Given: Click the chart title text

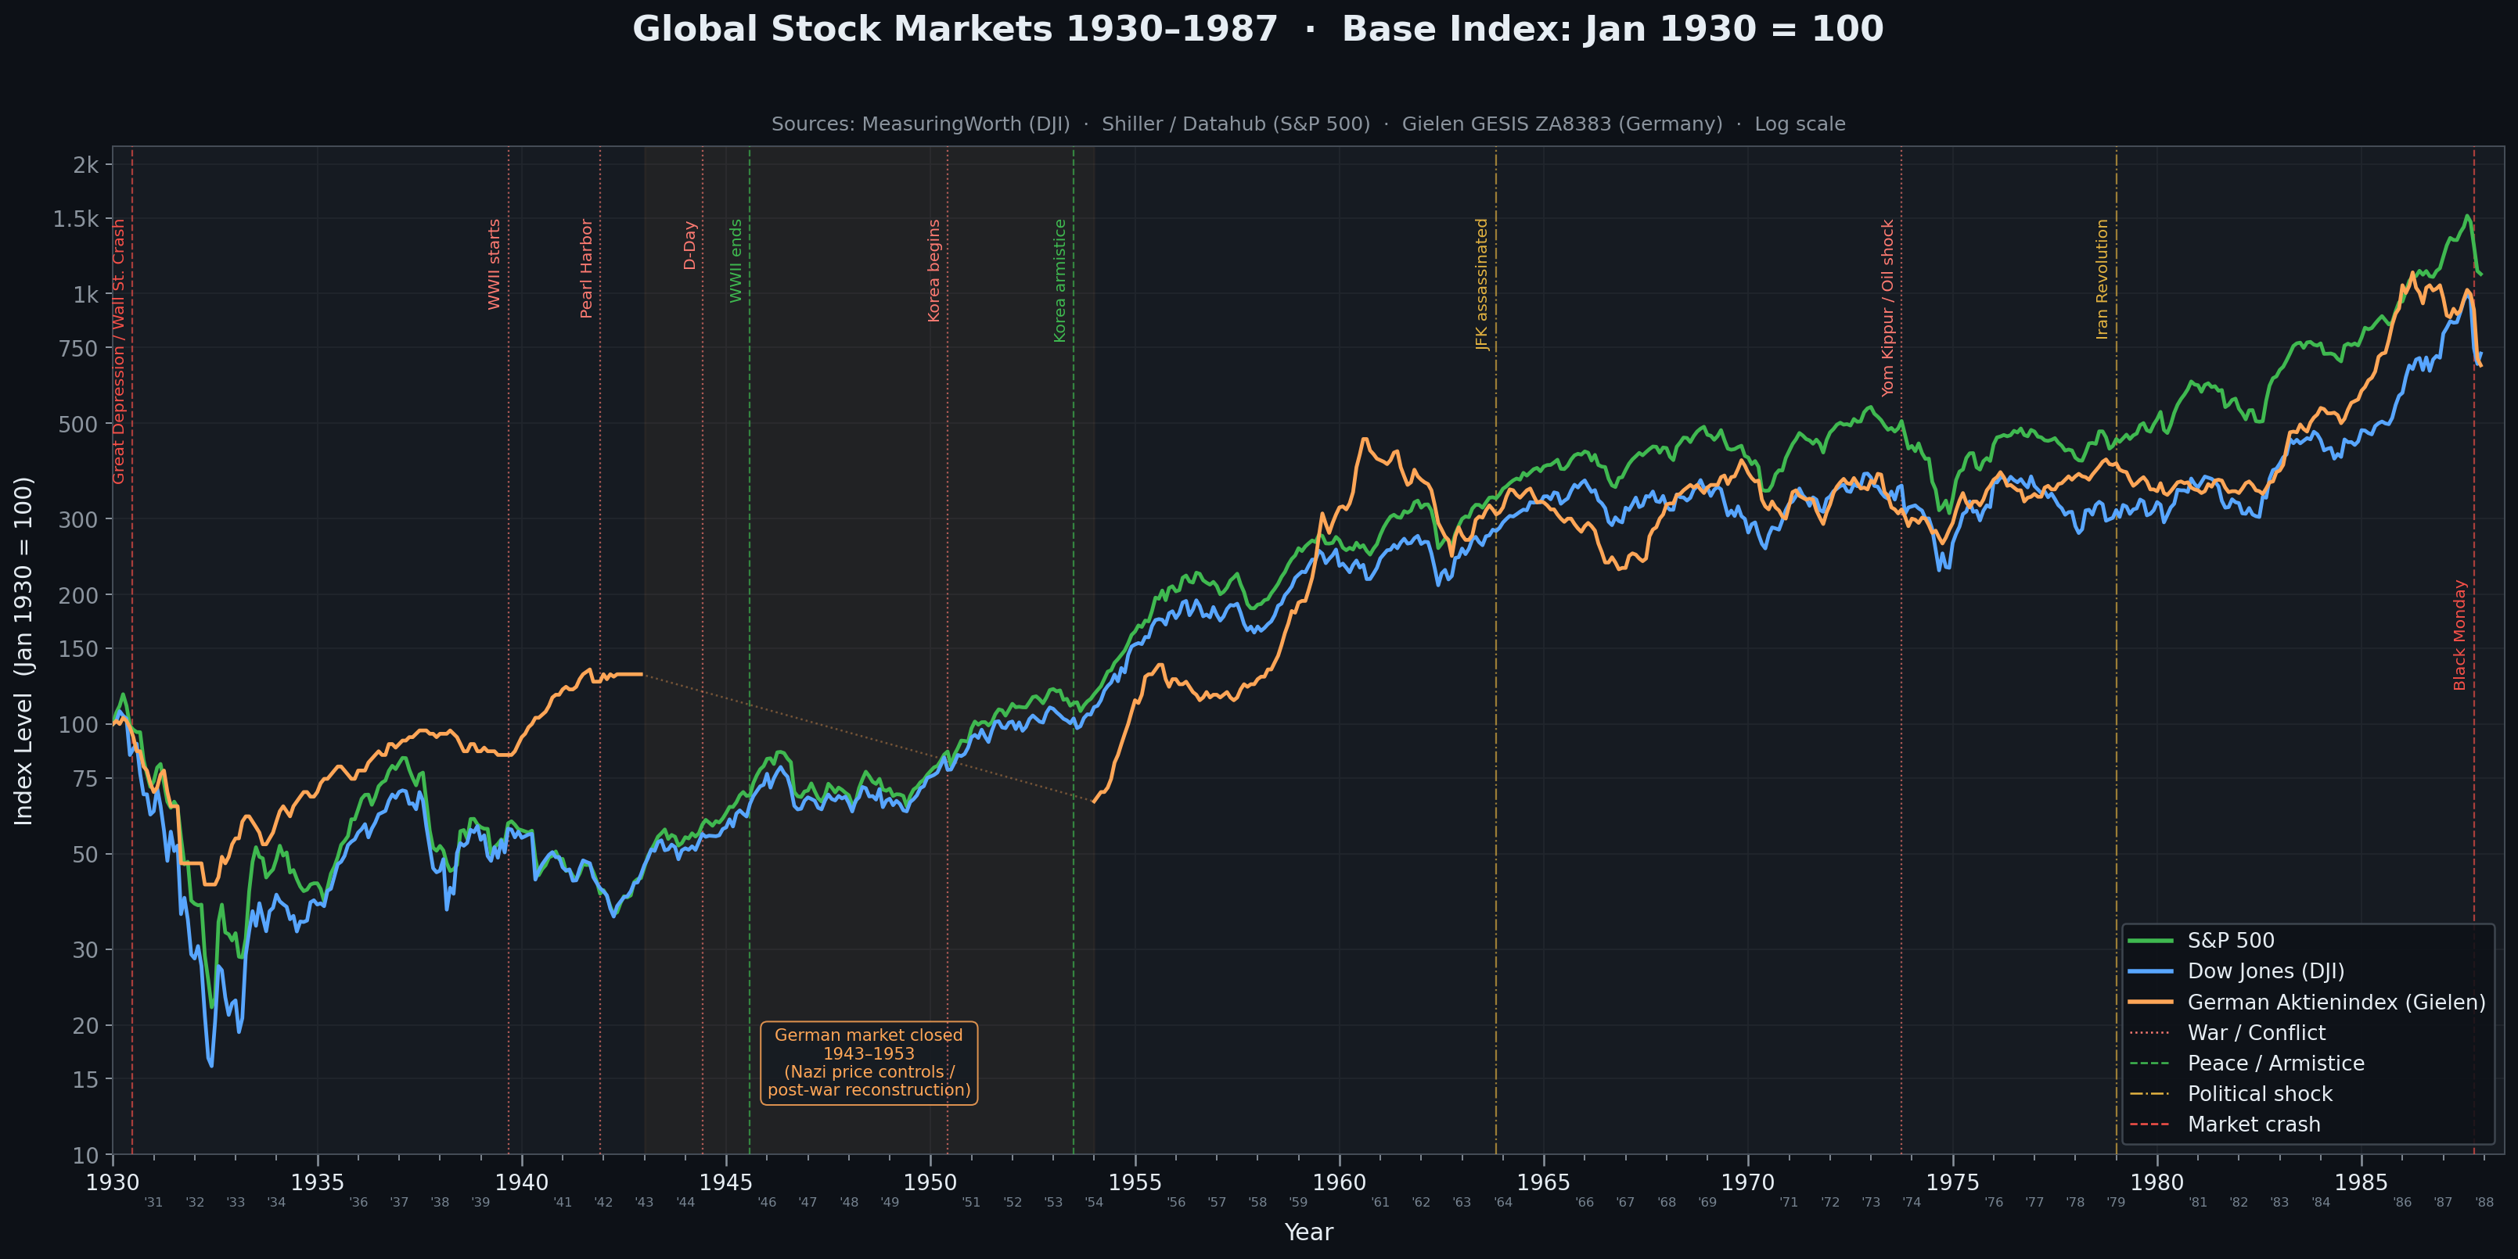Looking at the screenshot, I should pyautogui.click(x=1257, y=29).
